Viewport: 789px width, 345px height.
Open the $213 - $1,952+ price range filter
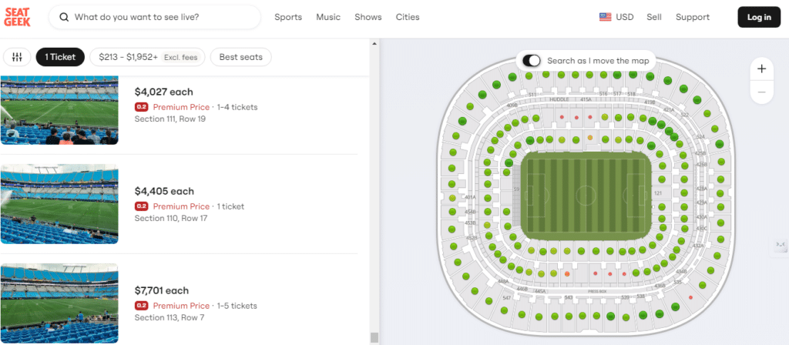(147, 57)
